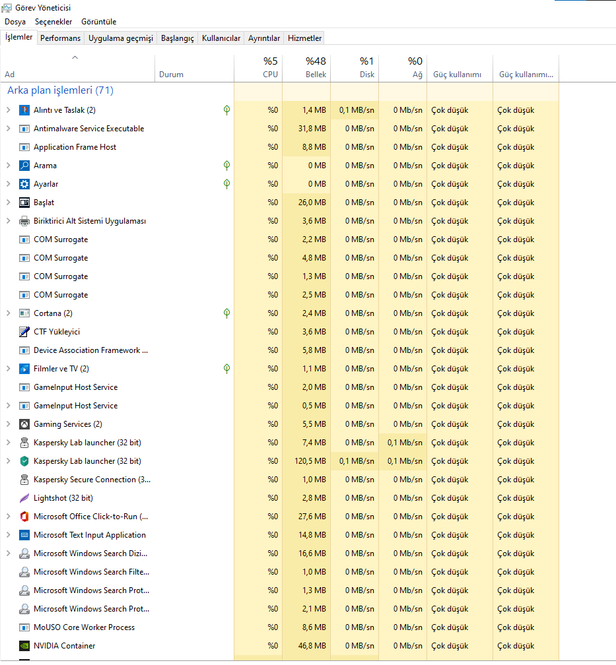Screen dimensions: 616x665
Task: Select the CTF Yükleyici process name
Action: [x=57, y=332]
